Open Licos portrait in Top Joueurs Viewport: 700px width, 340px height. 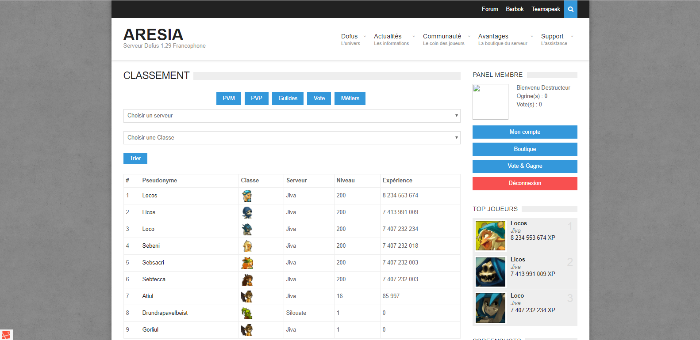[490, 272]
